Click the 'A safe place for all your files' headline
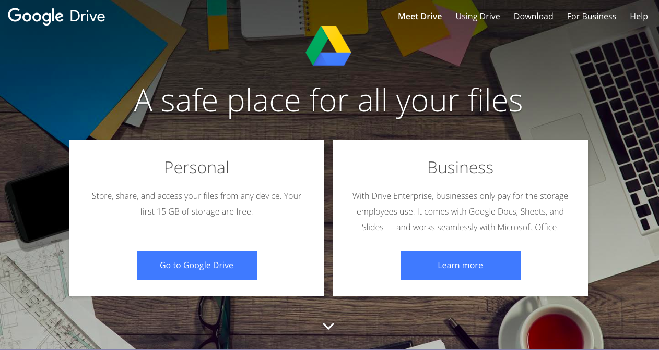The image size is (659, 350). click(x=328, y=102)
